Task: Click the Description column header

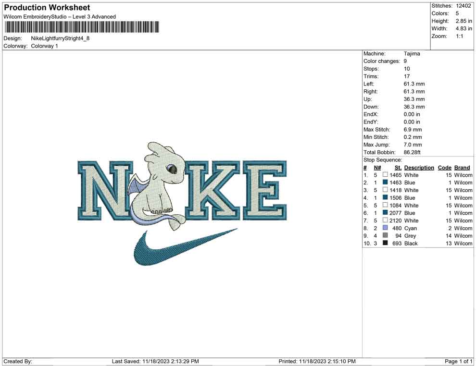Action: 419,167
